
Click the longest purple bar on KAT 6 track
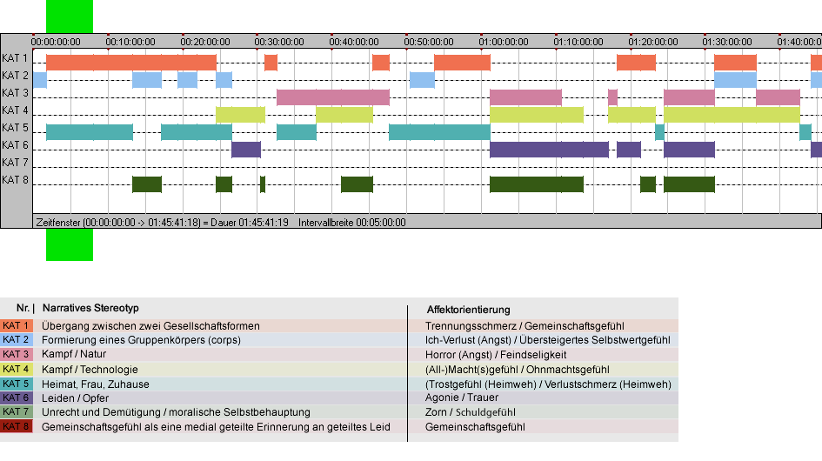click(x=549, y=150)
